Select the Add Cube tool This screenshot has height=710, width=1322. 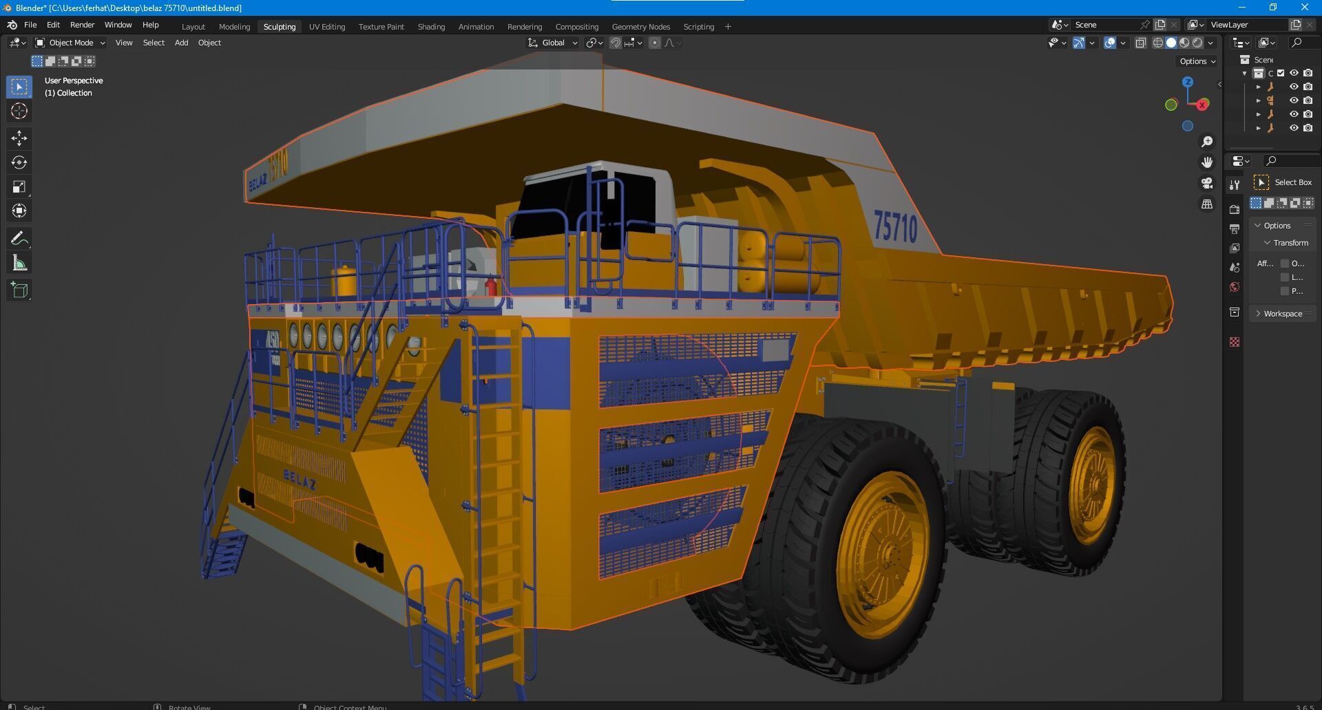[x=19, y=290]
